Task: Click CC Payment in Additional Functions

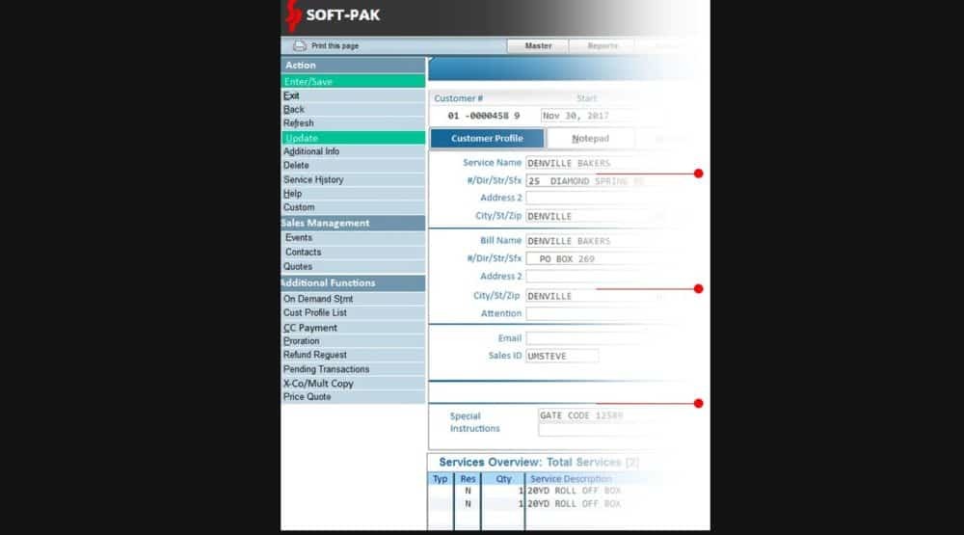Action: (310, 328)
